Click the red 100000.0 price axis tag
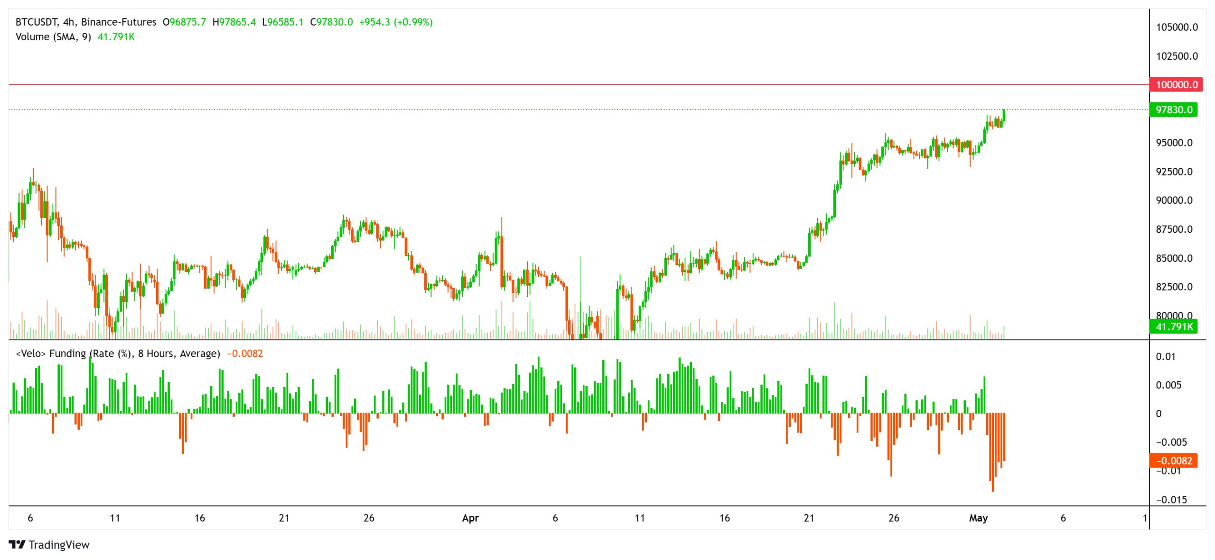 tap(1177, 83)
